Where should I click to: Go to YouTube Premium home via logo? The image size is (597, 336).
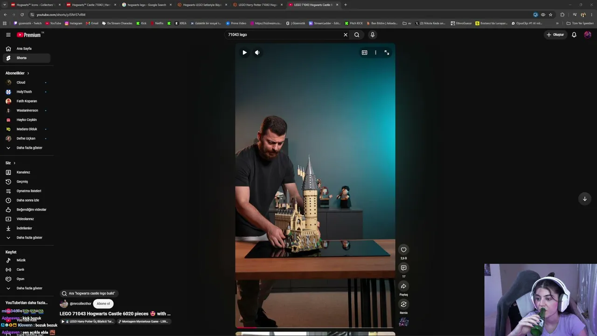tap(29, 35)
